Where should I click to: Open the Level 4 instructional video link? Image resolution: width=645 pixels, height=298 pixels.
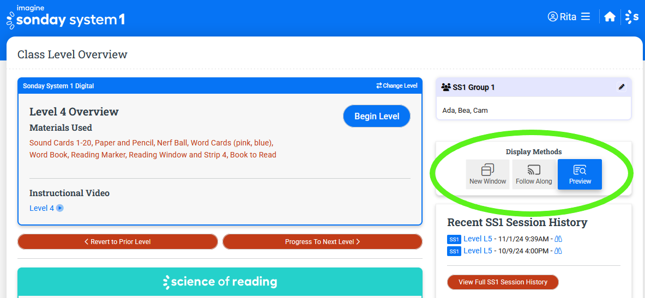pos(41,208)
